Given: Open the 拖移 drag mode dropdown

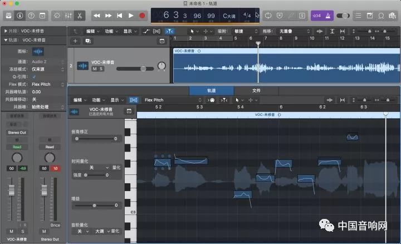Looking at the screenshot, I should tap(295, 31).
